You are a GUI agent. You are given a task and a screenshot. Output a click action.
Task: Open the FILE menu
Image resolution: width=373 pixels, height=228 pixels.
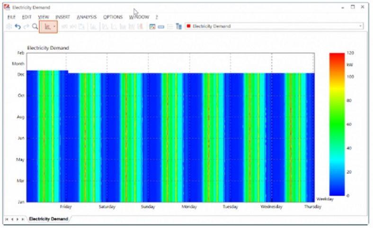[11, 17]
